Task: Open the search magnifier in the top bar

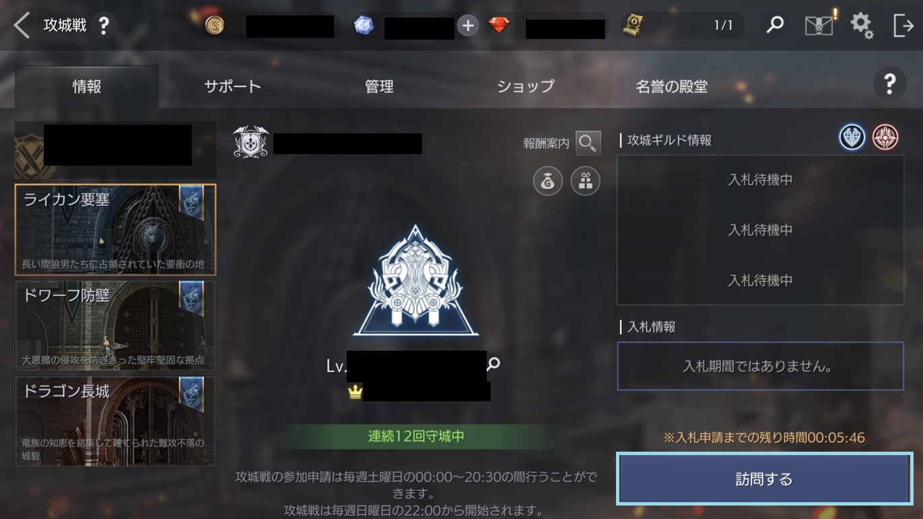Action: (775, 26)
